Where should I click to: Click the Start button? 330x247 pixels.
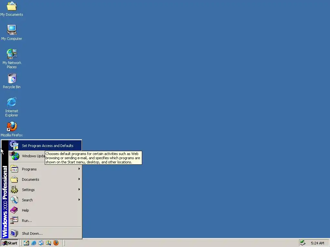click(10, 243)
